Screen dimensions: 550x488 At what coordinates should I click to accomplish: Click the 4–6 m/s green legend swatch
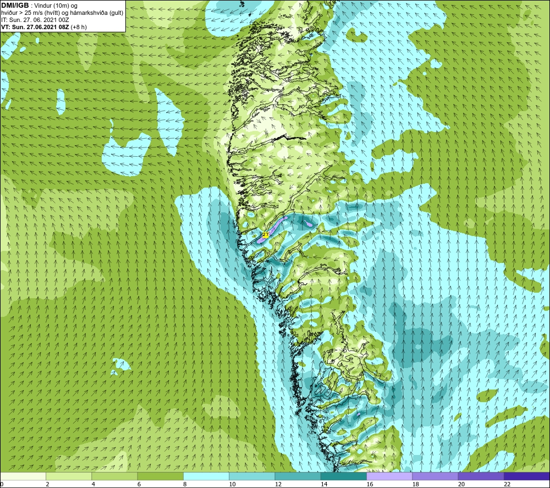coord(114,476)
